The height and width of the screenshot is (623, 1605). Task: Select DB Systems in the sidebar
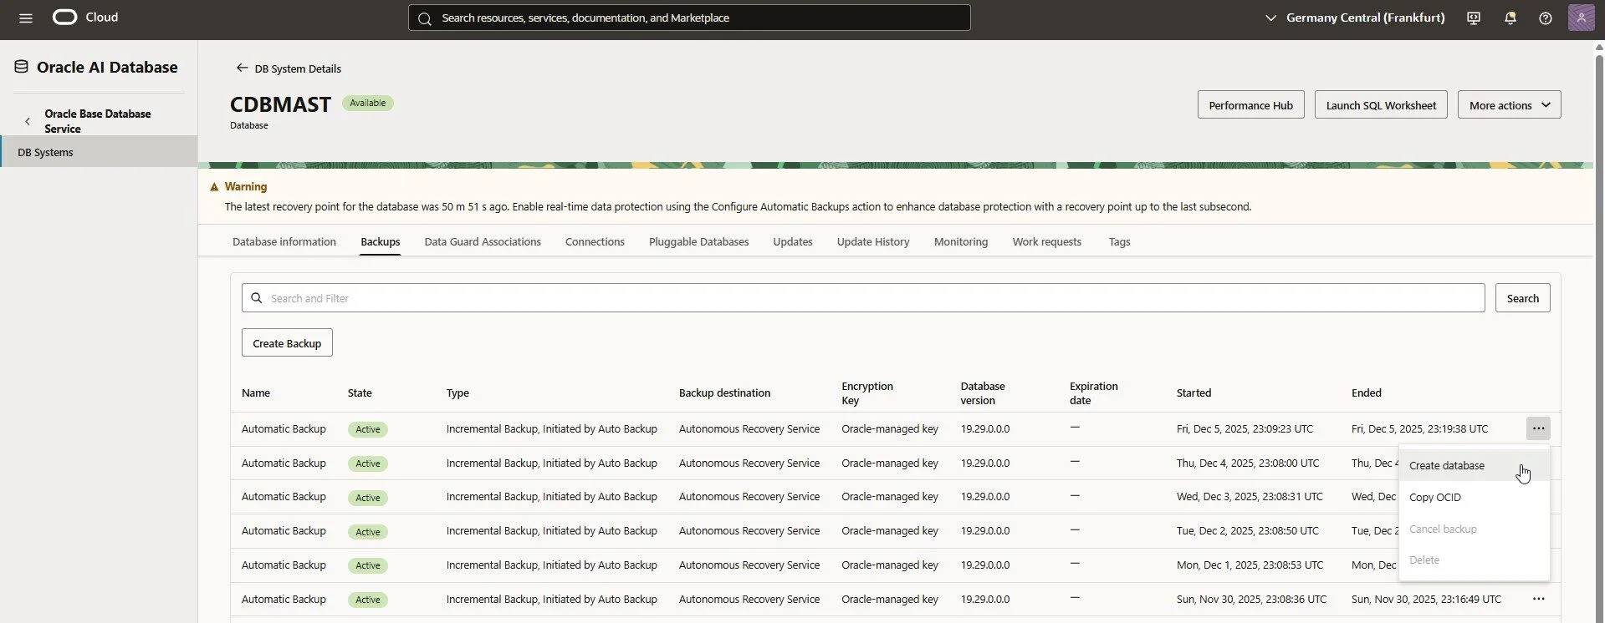[x=99, y=152]
